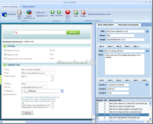The width and height of the screenshot is (153, 124).
Task: Click the ReciprocalURL input field
Action: coord(38,95)
